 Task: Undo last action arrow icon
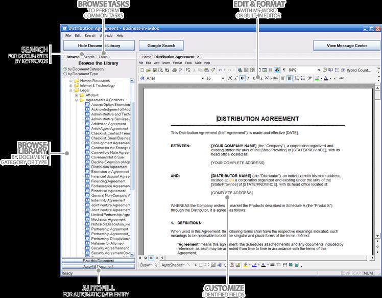[221, 70]
